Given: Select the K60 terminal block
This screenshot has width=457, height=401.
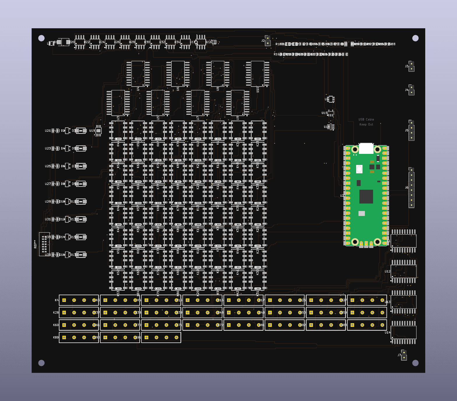Looking at the screenshot, I should pyautogui.click(x=79, y=325).
